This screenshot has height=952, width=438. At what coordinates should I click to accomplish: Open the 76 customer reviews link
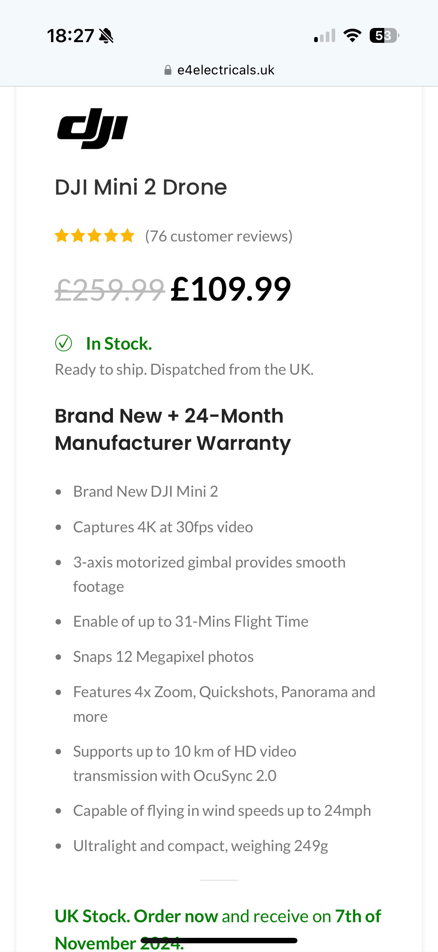[218, 236]
